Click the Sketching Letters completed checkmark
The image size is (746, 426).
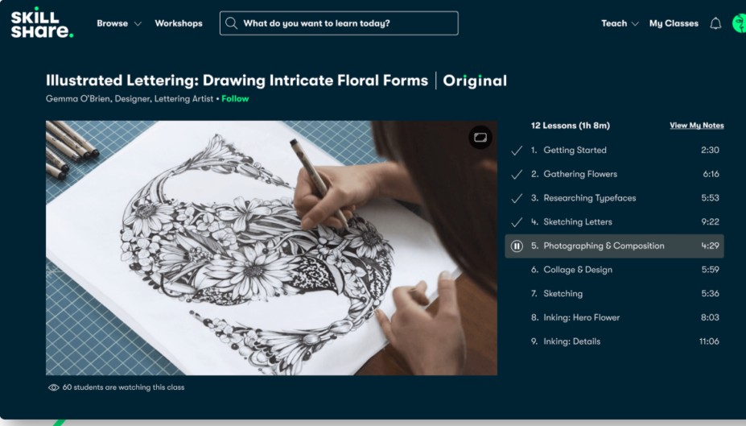coord(517,222)
